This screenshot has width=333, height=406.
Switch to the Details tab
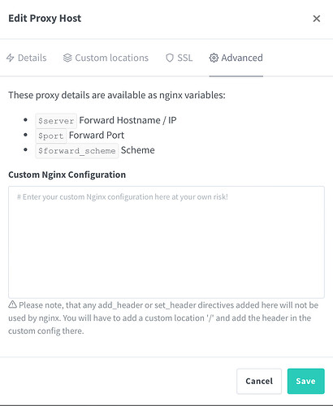pos(27,58)
